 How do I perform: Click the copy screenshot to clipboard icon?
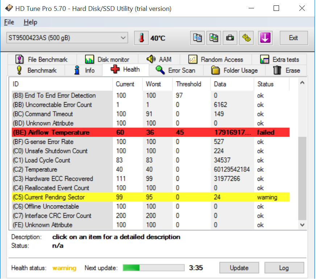213,38
